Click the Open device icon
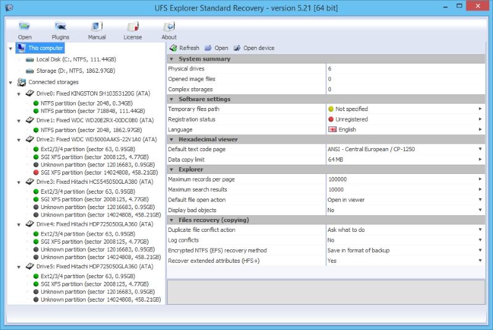The height and width of the screenshot is (330, 493). coord(237,48)
